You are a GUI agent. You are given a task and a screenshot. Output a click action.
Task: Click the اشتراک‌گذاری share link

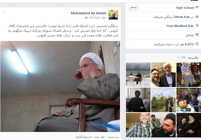[83, 137]
